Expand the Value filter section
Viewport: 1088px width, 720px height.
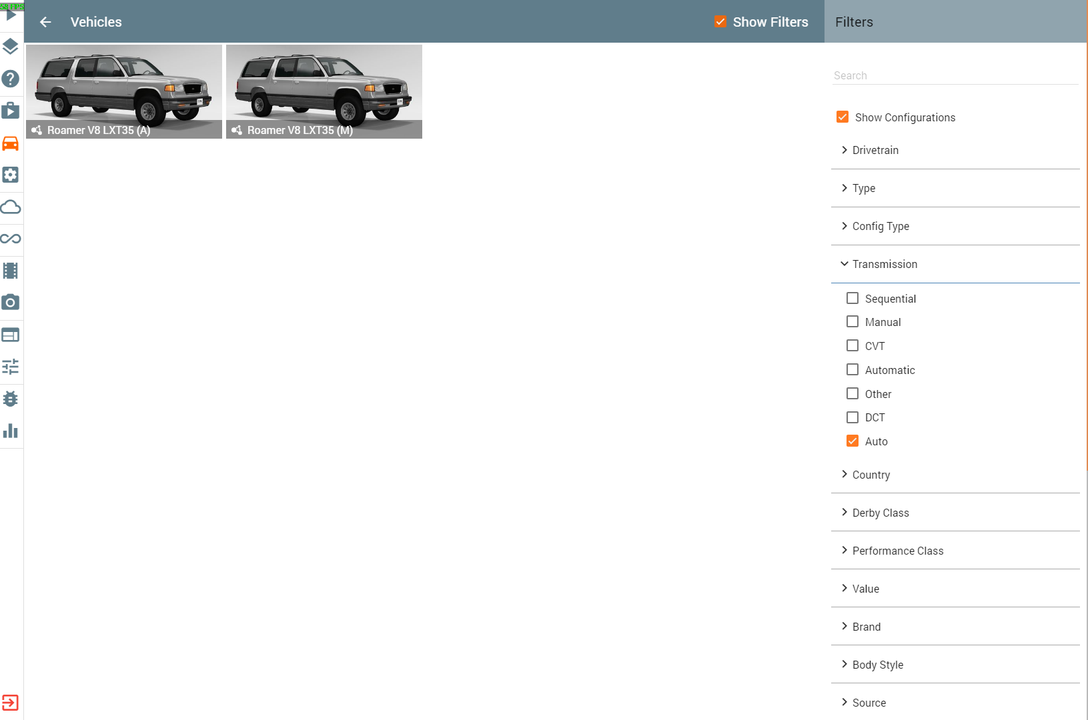(955, 589)
